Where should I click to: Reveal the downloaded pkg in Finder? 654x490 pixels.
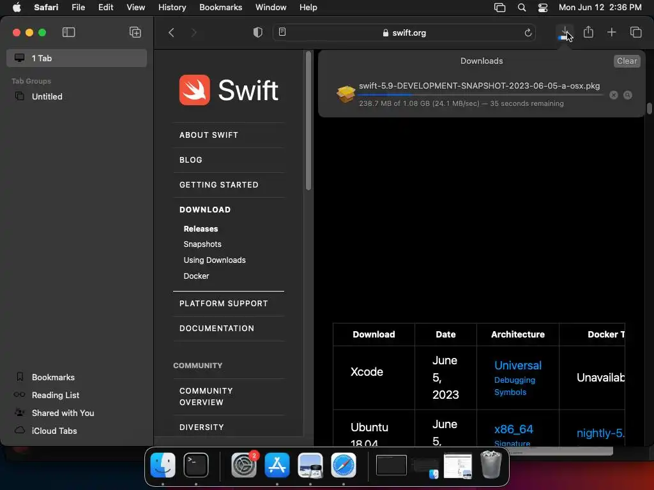pyautogui.click(x=627, y=95)
